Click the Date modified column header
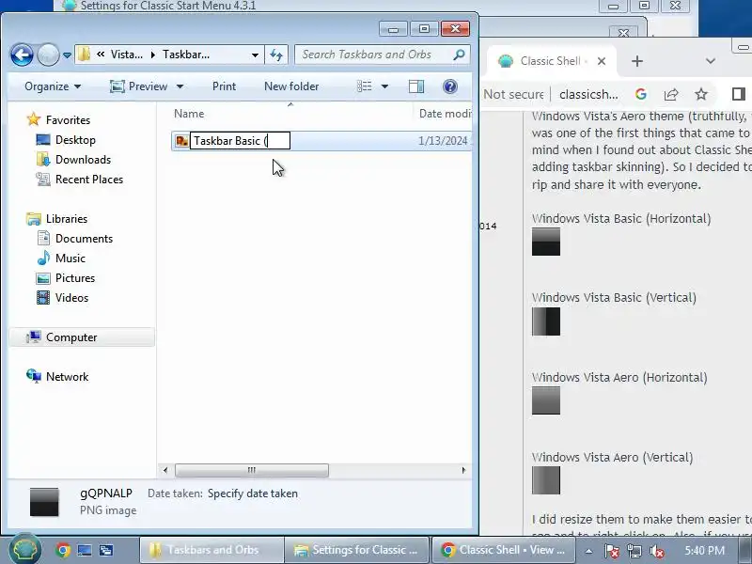752x564 pixels. [x=445, y=114]
